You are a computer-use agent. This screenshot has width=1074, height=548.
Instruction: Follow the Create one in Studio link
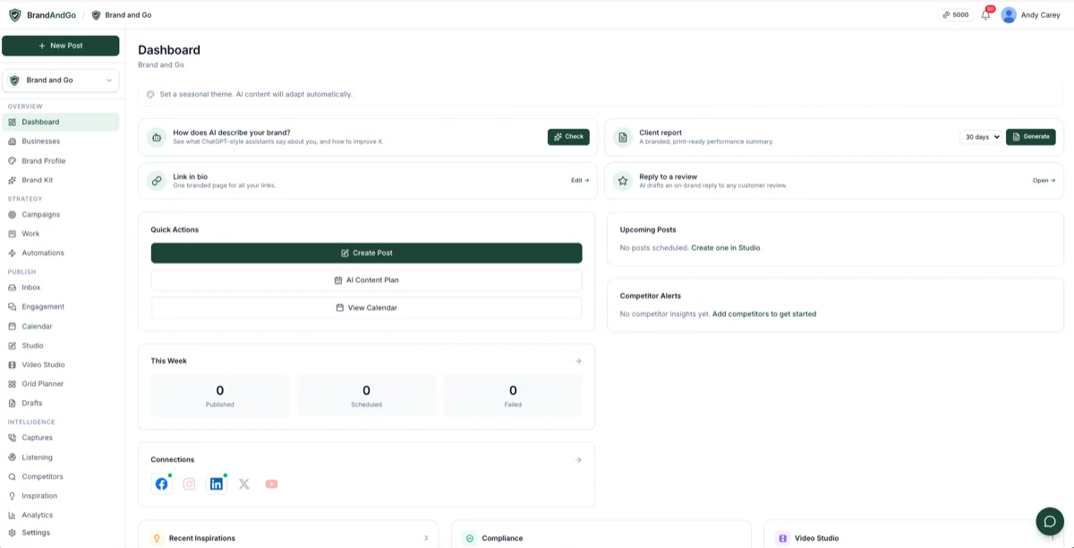coord(726,248)
